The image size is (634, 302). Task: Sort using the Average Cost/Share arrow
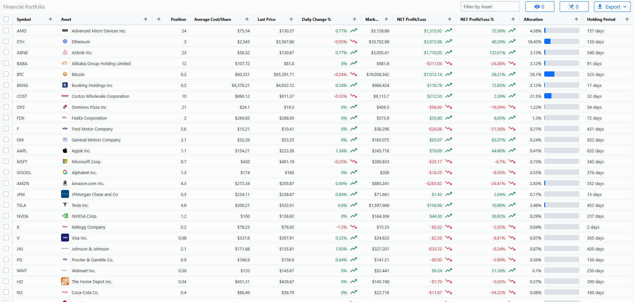tap(247, 19)
